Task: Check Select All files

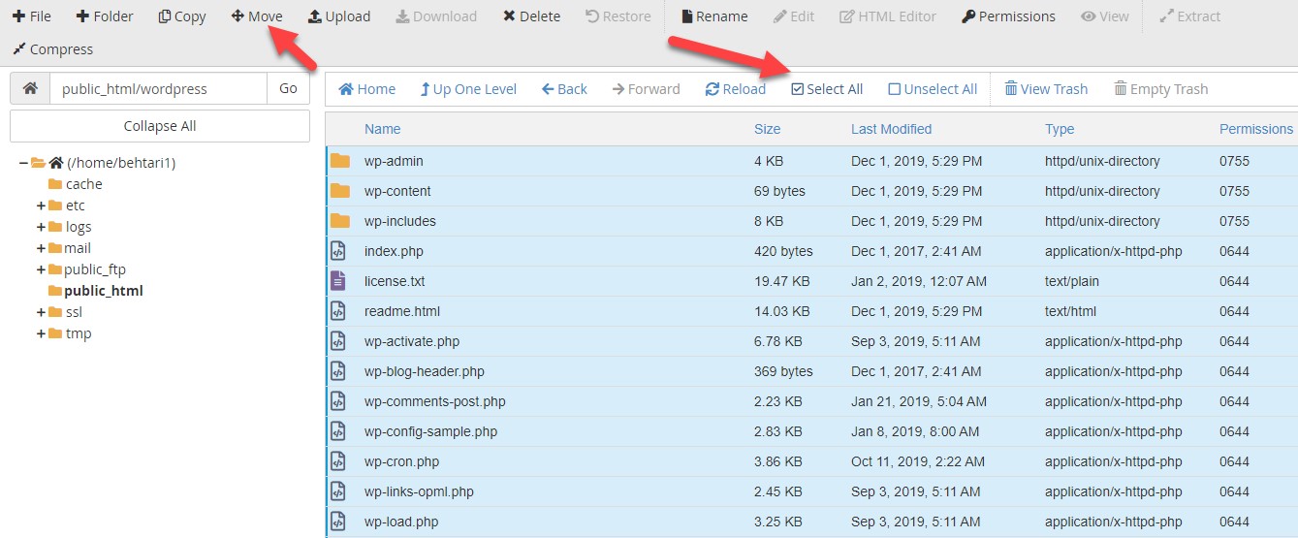Action: pyautogui.click(x=827, y=89)
